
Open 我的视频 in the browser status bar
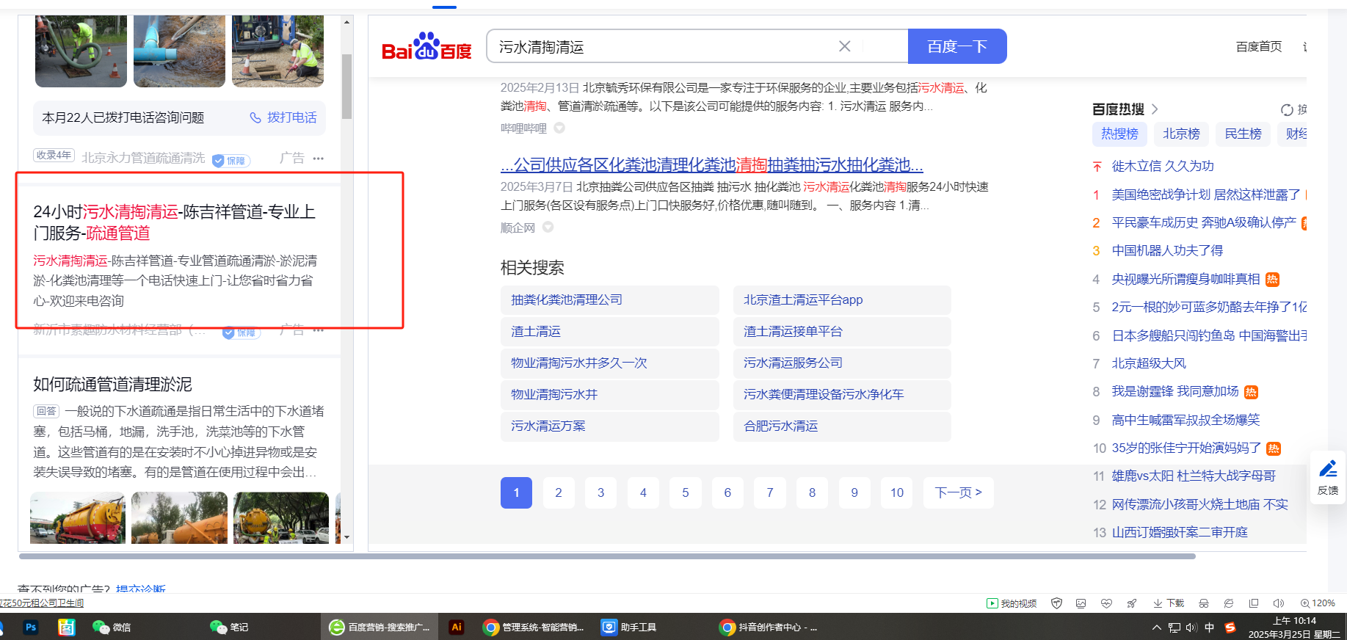pyautogui.click(x=1012, y=603)
